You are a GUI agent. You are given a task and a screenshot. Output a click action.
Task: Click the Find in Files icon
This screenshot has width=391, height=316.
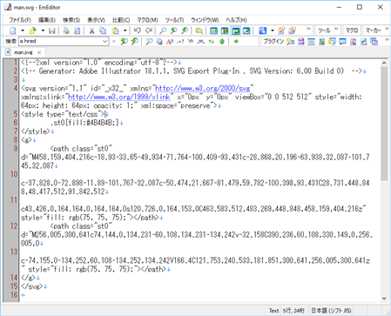click(199, 30)
